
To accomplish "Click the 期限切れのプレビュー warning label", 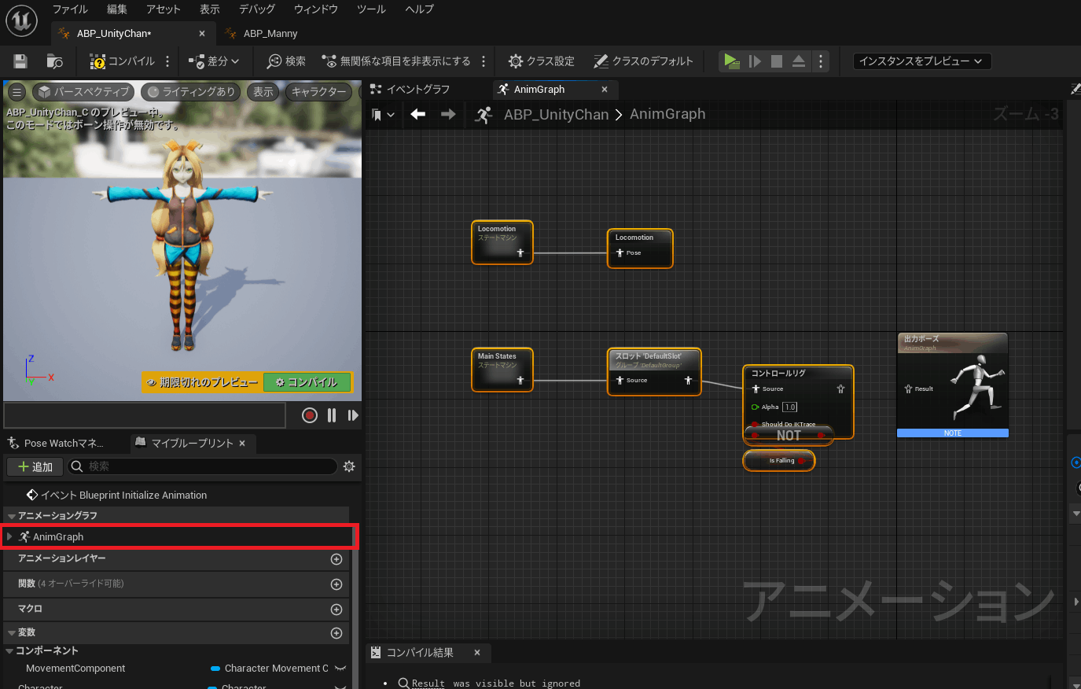I will point(203,382).
